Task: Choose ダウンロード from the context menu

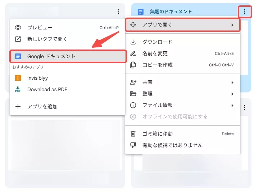Action: coord(183,42)
